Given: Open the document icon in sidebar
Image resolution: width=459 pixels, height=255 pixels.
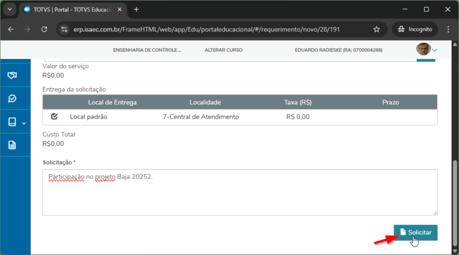Looking at the screenshot, I should 12,145.
